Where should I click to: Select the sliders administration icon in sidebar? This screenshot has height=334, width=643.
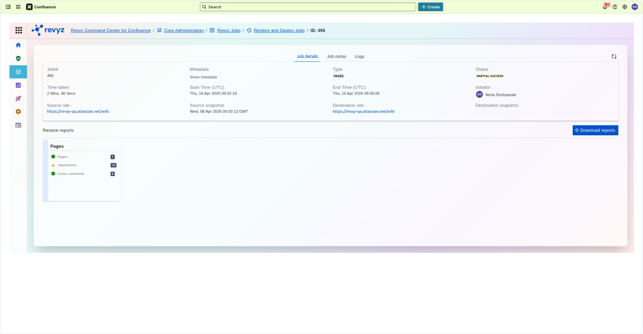pyautogui.click(x=18, y=72)
